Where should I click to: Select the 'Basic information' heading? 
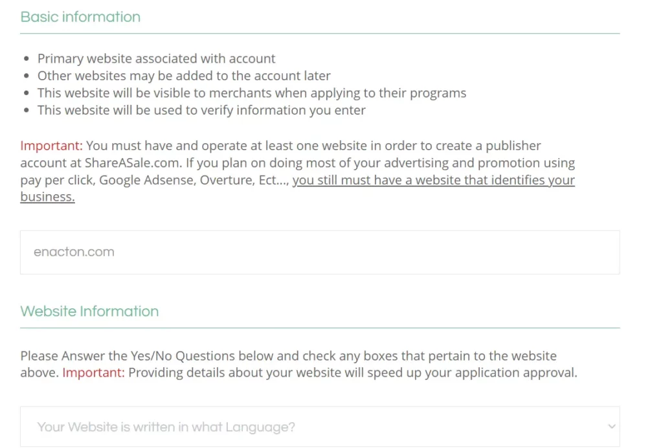(x=80, y=17)
